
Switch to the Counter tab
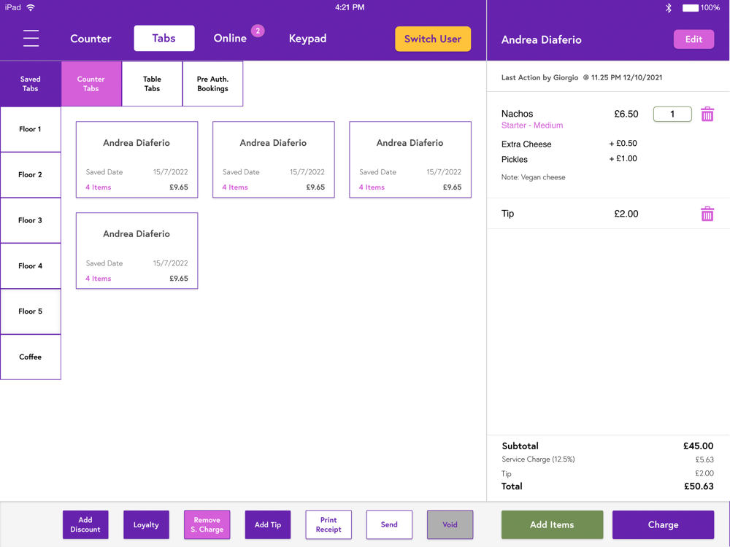[91, 39]
